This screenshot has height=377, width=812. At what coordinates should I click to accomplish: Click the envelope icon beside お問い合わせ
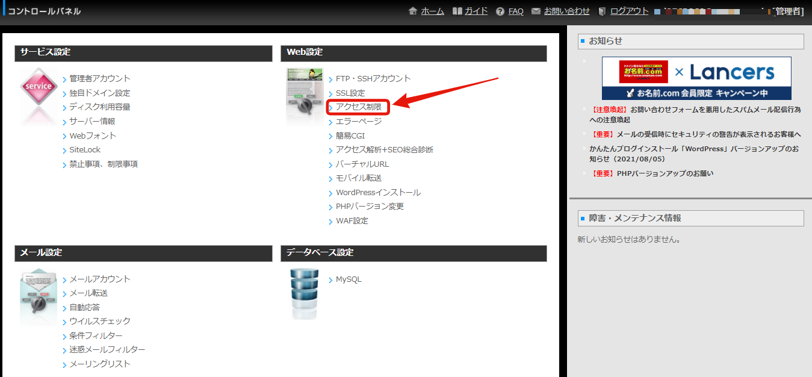coord(536,11)
